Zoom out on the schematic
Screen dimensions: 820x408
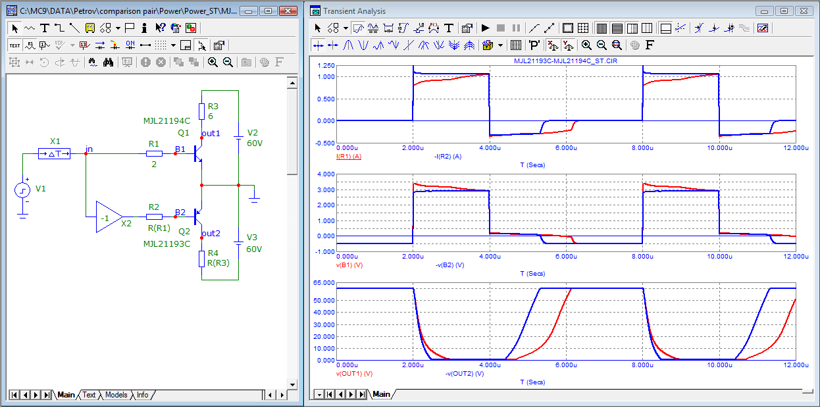[228, 63]
